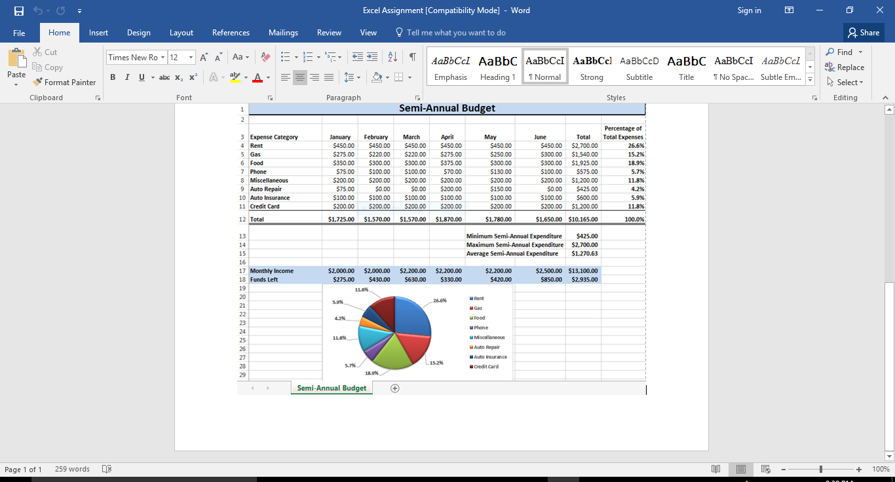
Task: Open the Paragraph settings dialog launcher
Action: (417, 98)
